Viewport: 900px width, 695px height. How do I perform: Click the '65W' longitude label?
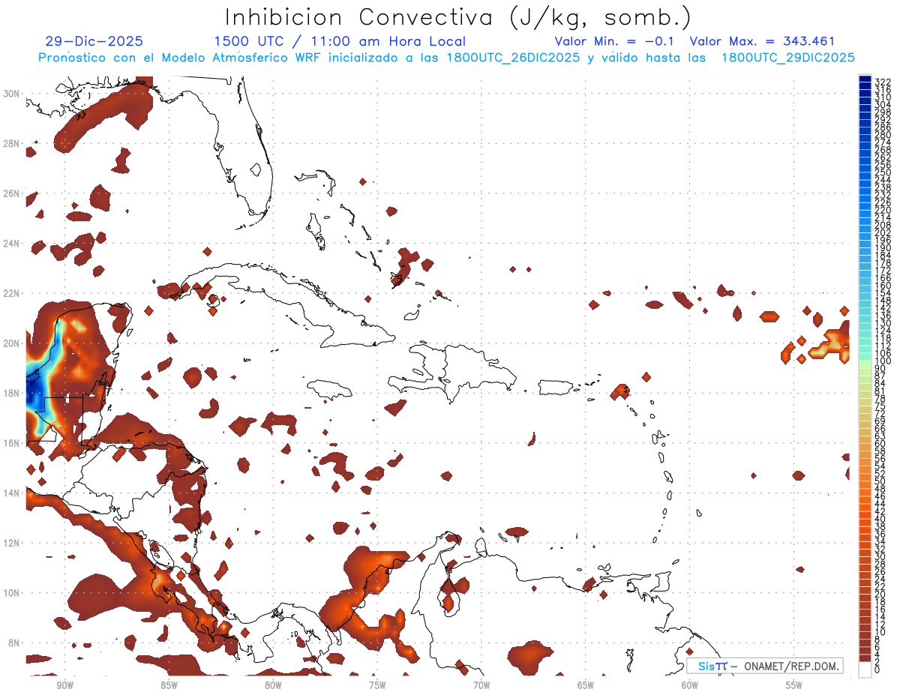pos(586,685)
